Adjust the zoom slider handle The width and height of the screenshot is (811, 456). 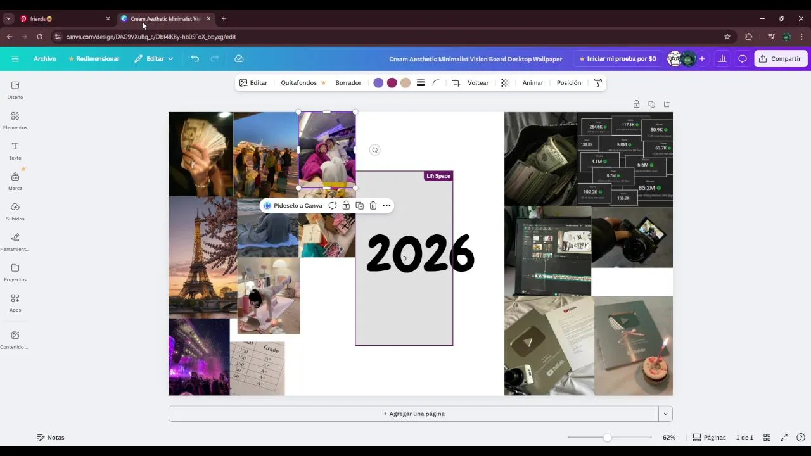(608, 437)
